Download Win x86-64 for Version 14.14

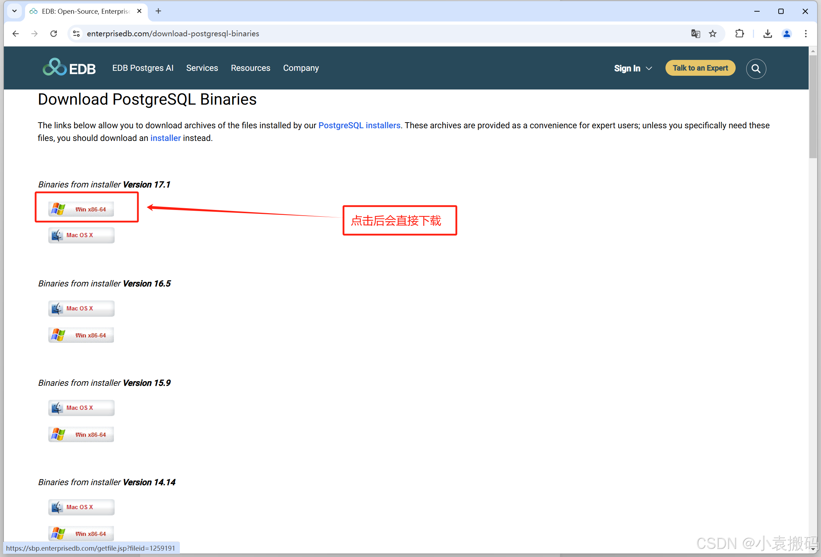pos(81,533)
